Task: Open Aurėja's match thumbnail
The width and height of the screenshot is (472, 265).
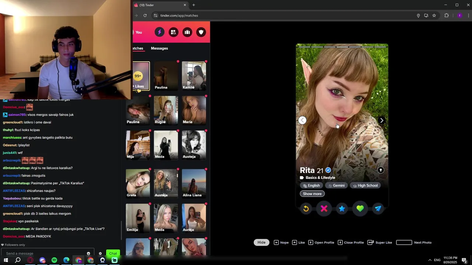Action: point(194,218)
